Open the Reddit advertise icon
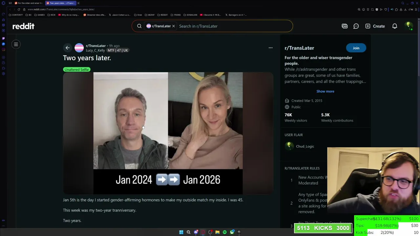Image resolution: width=420 pixels, height=236 pixels. (345, 26)
